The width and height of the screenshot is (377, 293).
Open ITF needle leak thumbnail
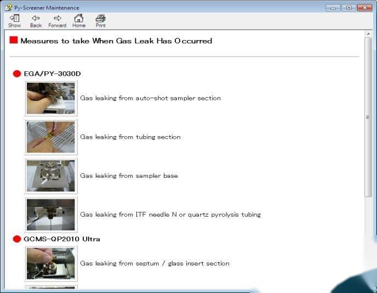point(51,215)
